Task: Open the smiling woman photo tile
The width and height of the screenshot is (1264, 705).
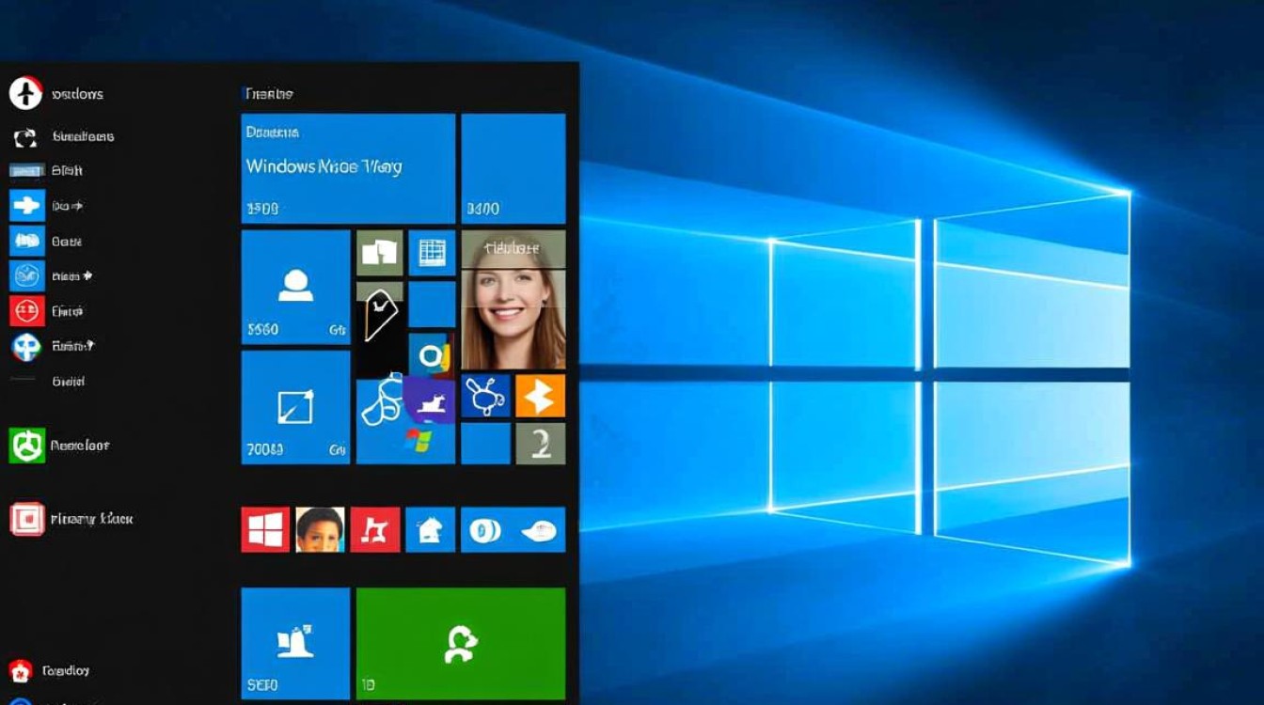Action: tap(513, 301)
